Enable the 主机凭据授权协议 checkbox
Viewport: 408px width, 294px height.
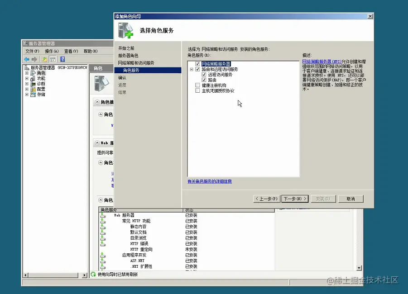point(197,90)
